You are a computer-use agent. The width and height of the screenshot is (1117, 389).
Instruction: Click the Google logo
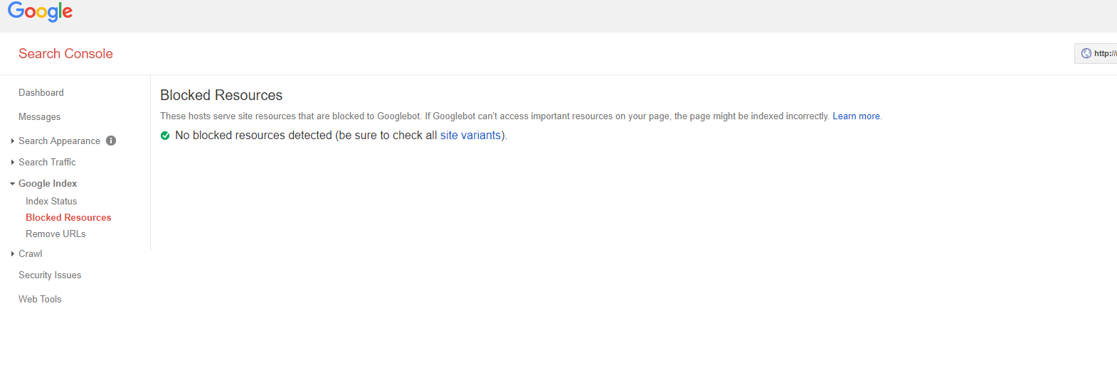pos(41,12)
